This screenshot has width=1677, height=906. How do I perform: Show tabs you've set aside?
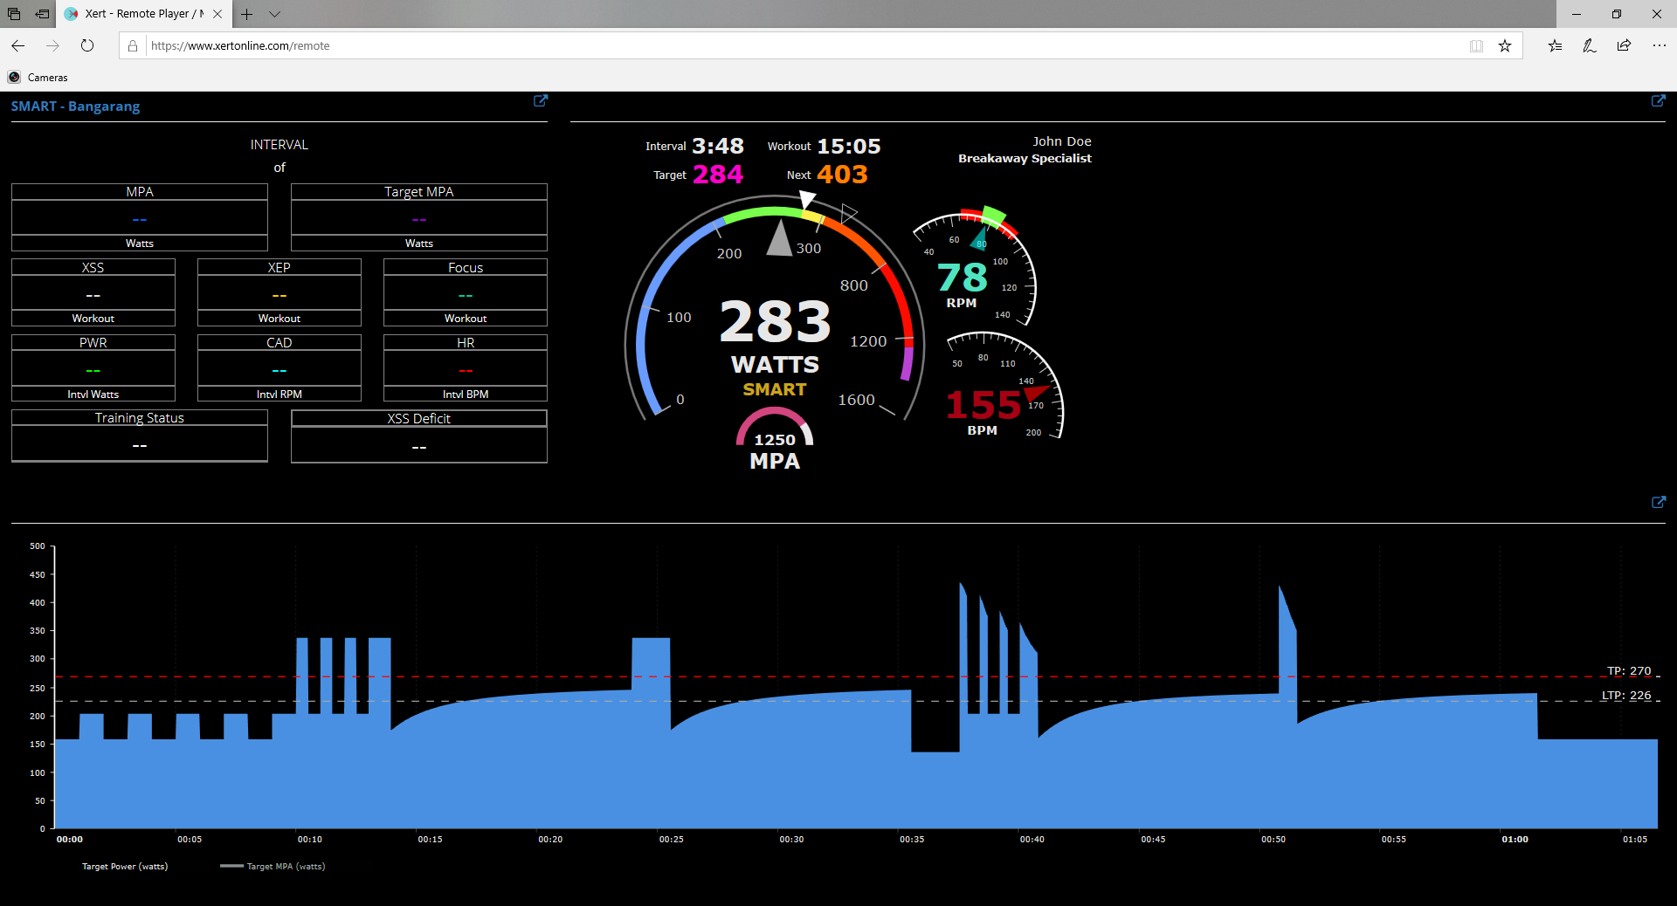[14, 14]
